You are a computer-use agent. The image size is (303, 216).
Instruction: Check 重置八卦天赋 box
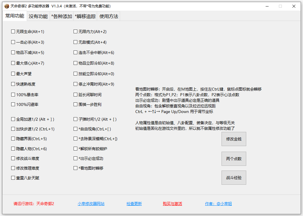click(x=13, y=178)
